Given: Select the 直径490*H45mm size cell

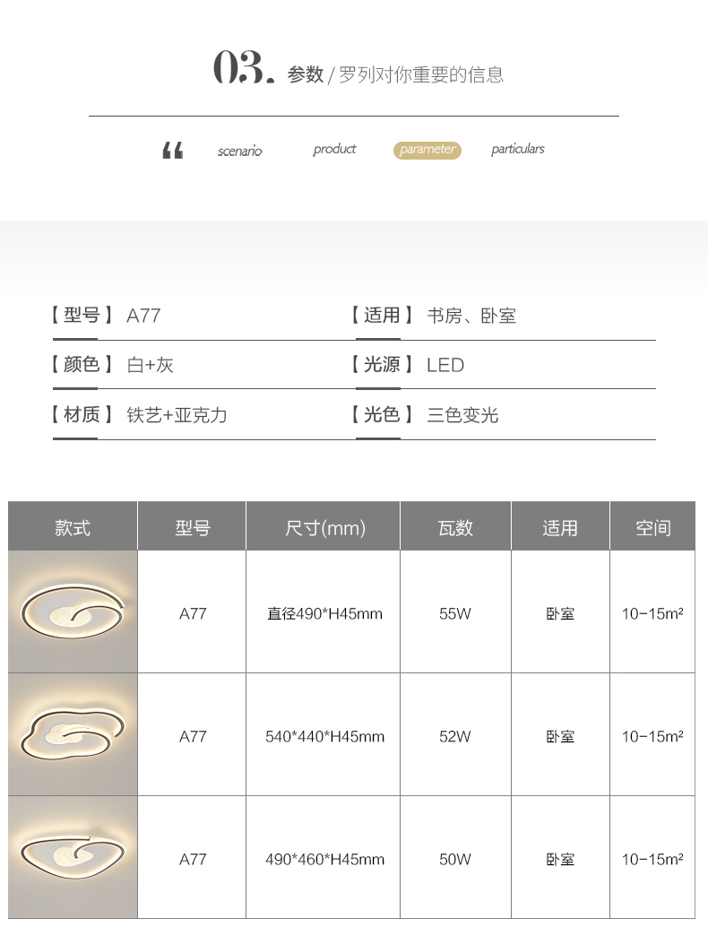Looking at the screenshot, I should pos(324,614).
